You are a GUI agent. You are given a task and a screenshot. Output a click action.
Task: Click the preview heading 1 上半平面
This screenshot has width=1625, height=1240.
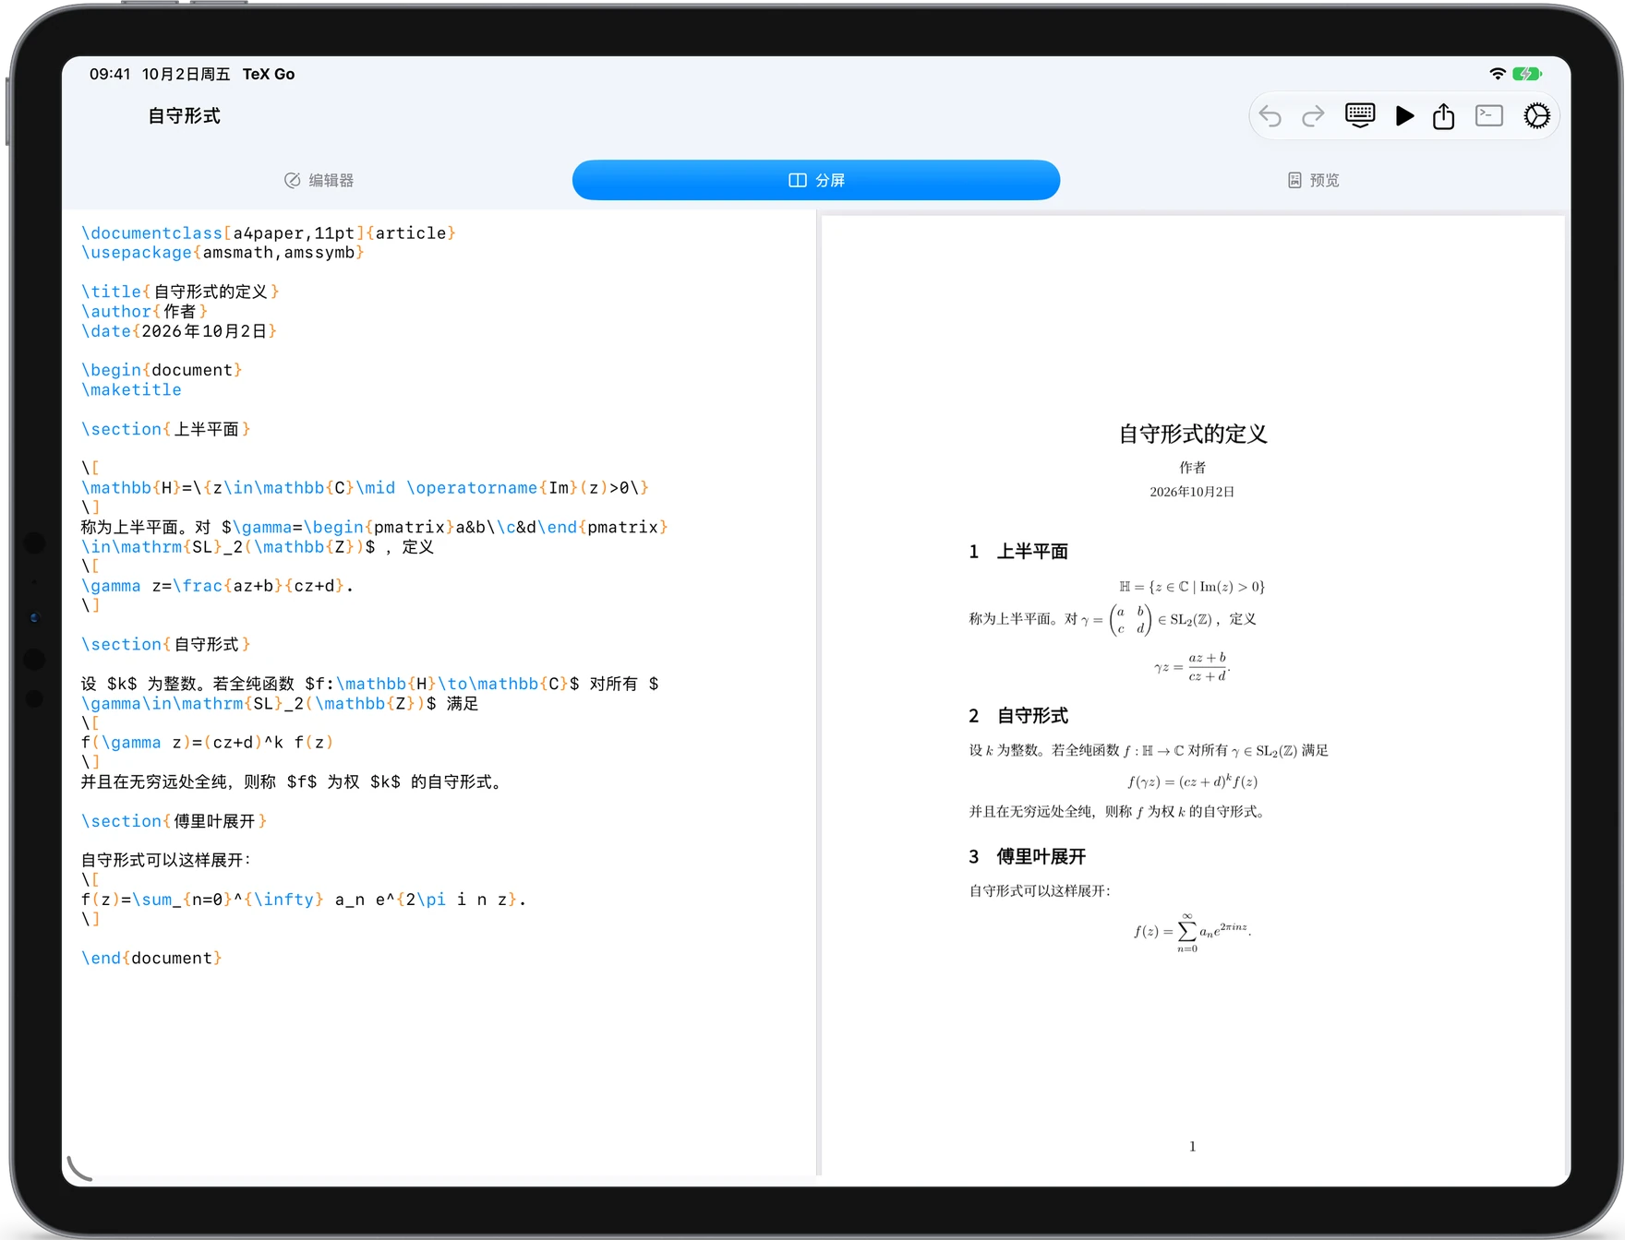1018,552
